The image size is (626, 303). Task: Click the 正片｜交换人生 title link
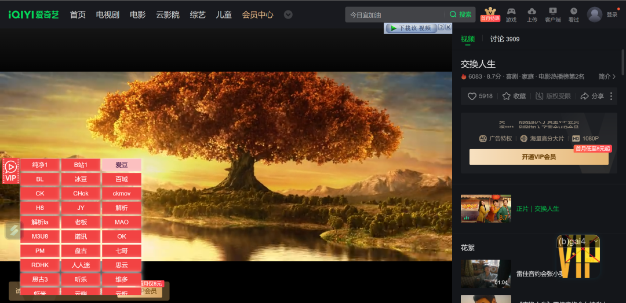coord(537,209)
